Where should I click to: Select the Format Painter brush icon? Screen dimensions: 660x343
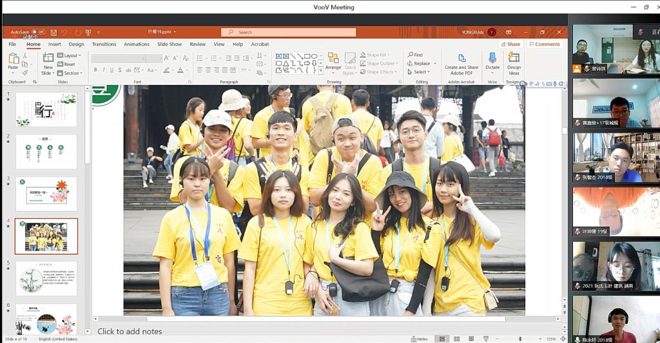(25, 73)
